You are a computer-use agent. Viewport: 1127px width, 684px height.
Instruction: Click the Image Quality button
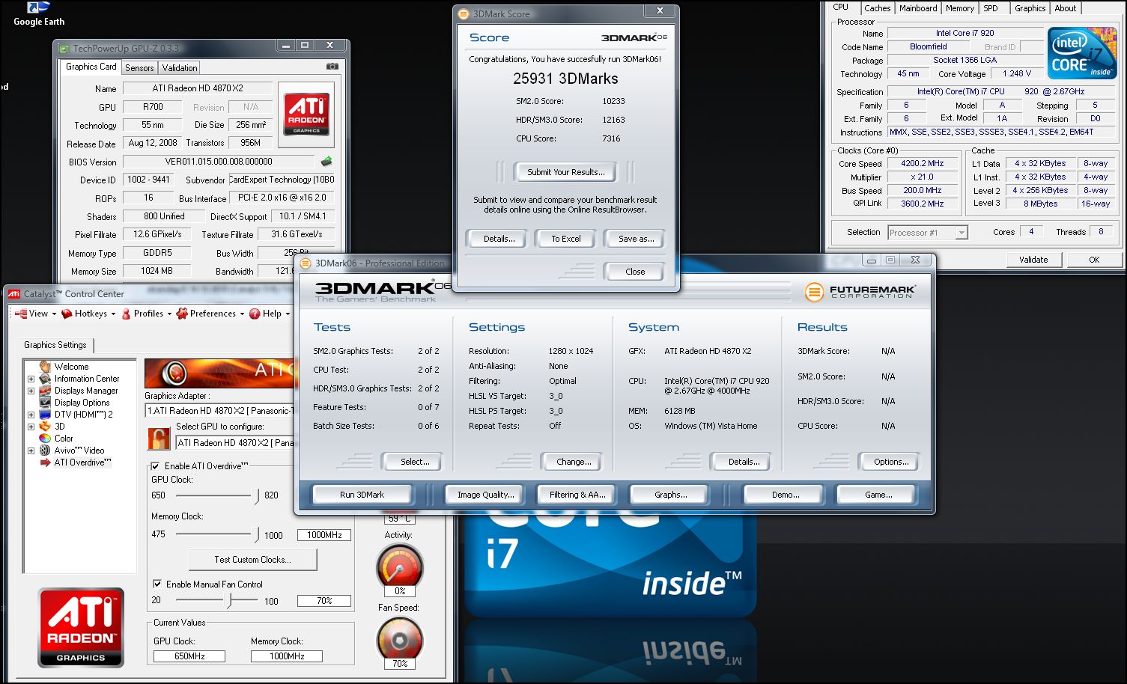click(x=486, y=495)
